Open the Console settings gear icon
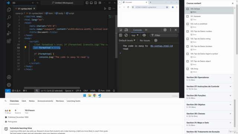 [156, 41]
